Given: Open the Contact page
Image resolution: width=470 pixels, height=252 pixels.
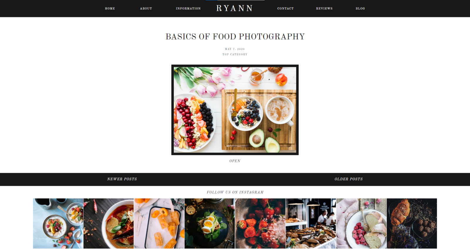Looking at the screenshot, I should tap(286, 9).
